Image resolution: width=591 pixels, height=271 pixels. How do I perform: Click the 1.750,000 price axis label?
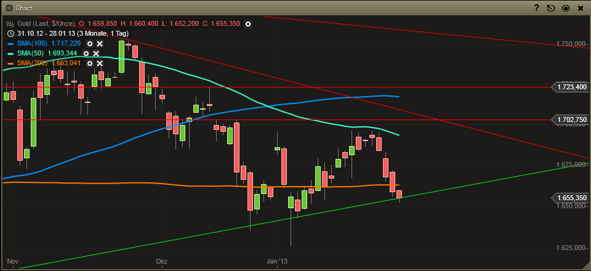coord(571,44)
